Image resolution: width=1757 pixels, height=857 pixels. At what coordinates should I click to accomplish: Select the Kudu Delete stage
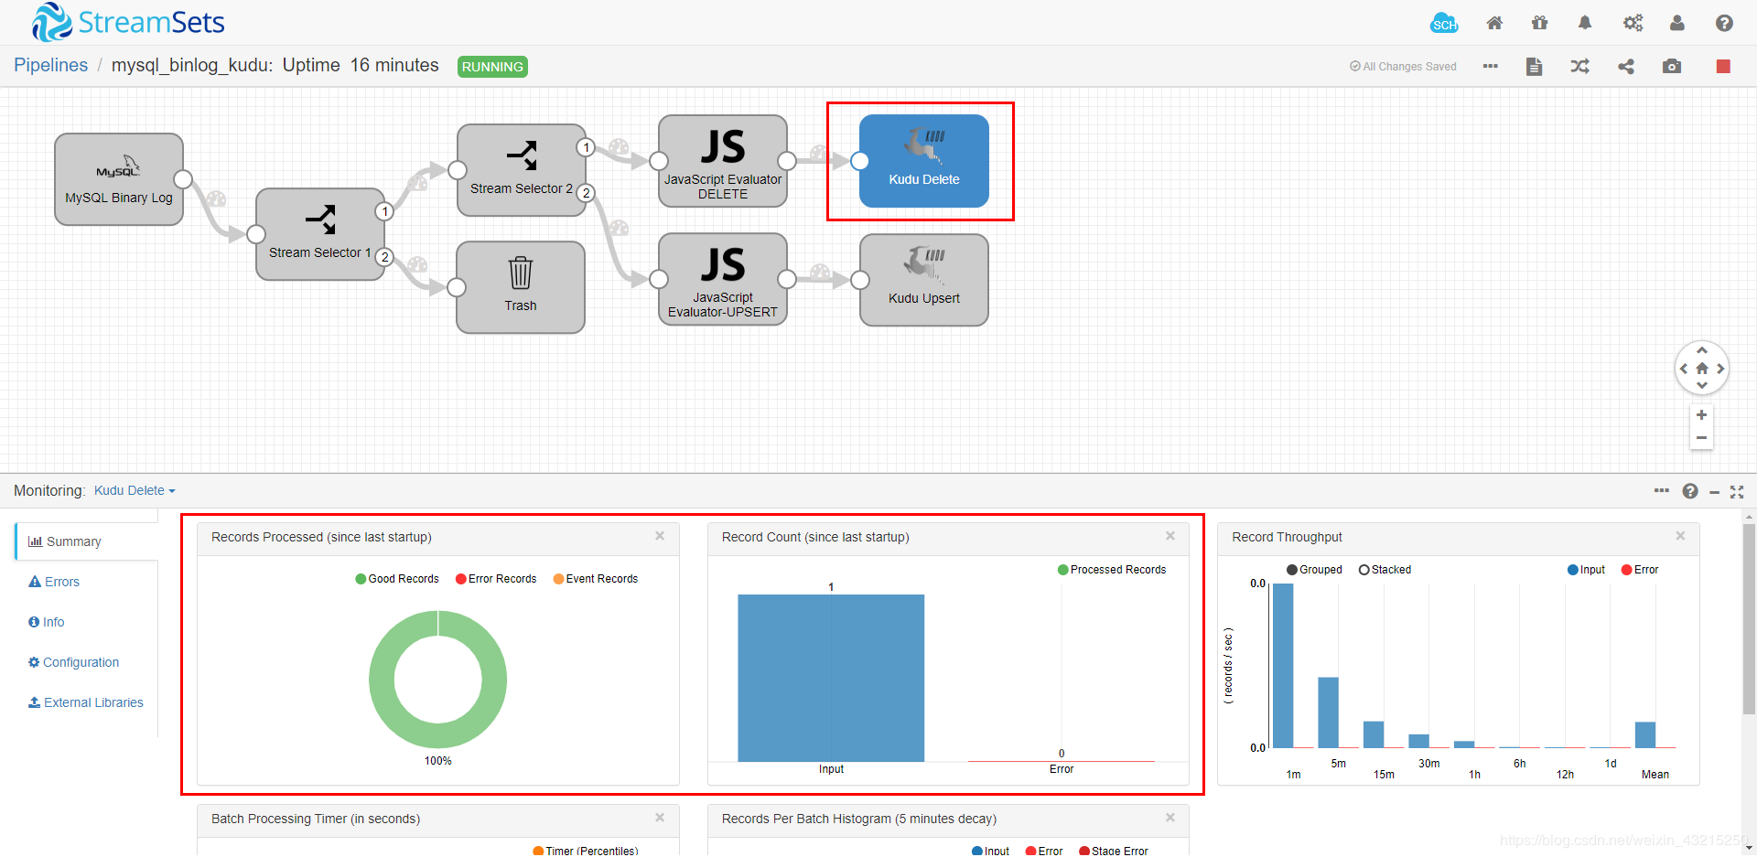pos(923,161)
